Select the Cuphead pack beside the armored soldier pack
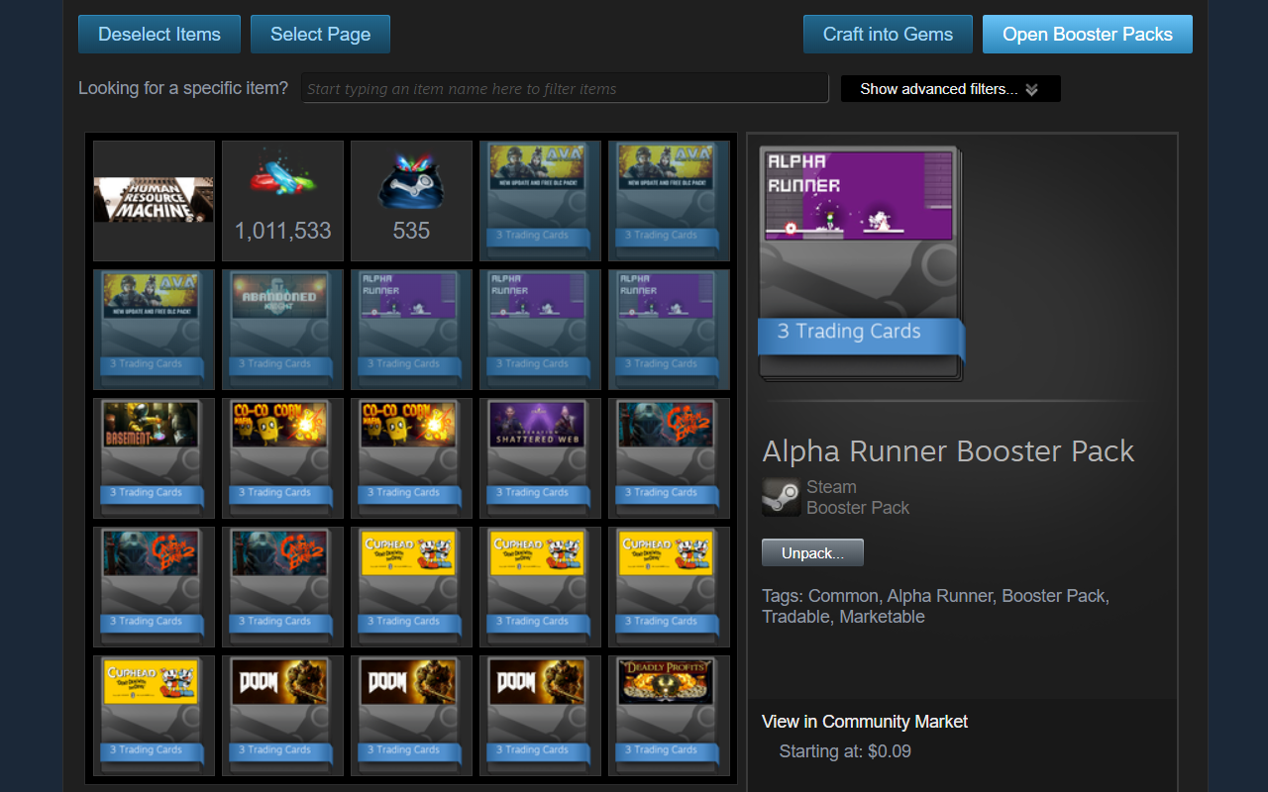The width and height of the screenshot is (1268, 792). pos(411,587)
